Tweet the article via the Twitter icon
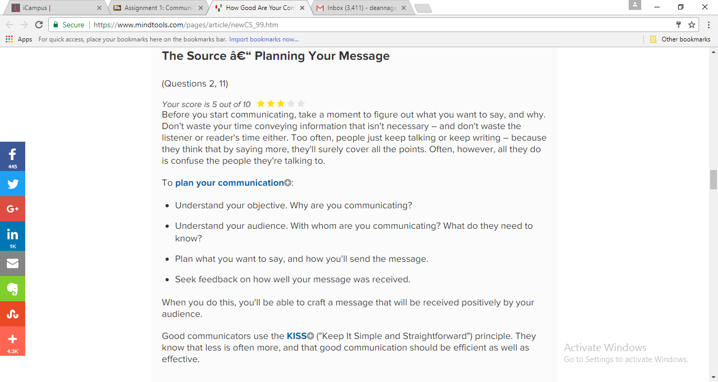The height and width of the screenshot is (382, 718). coord(13,184)
